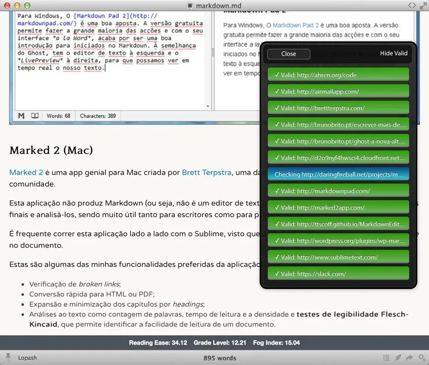Close the link validation popup

(x=289, y=54)
